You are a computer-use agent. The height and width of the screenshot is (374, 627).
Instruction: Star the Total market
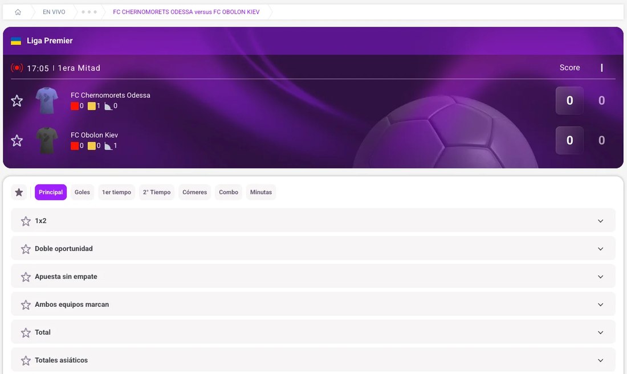click(x=26, y=333)
